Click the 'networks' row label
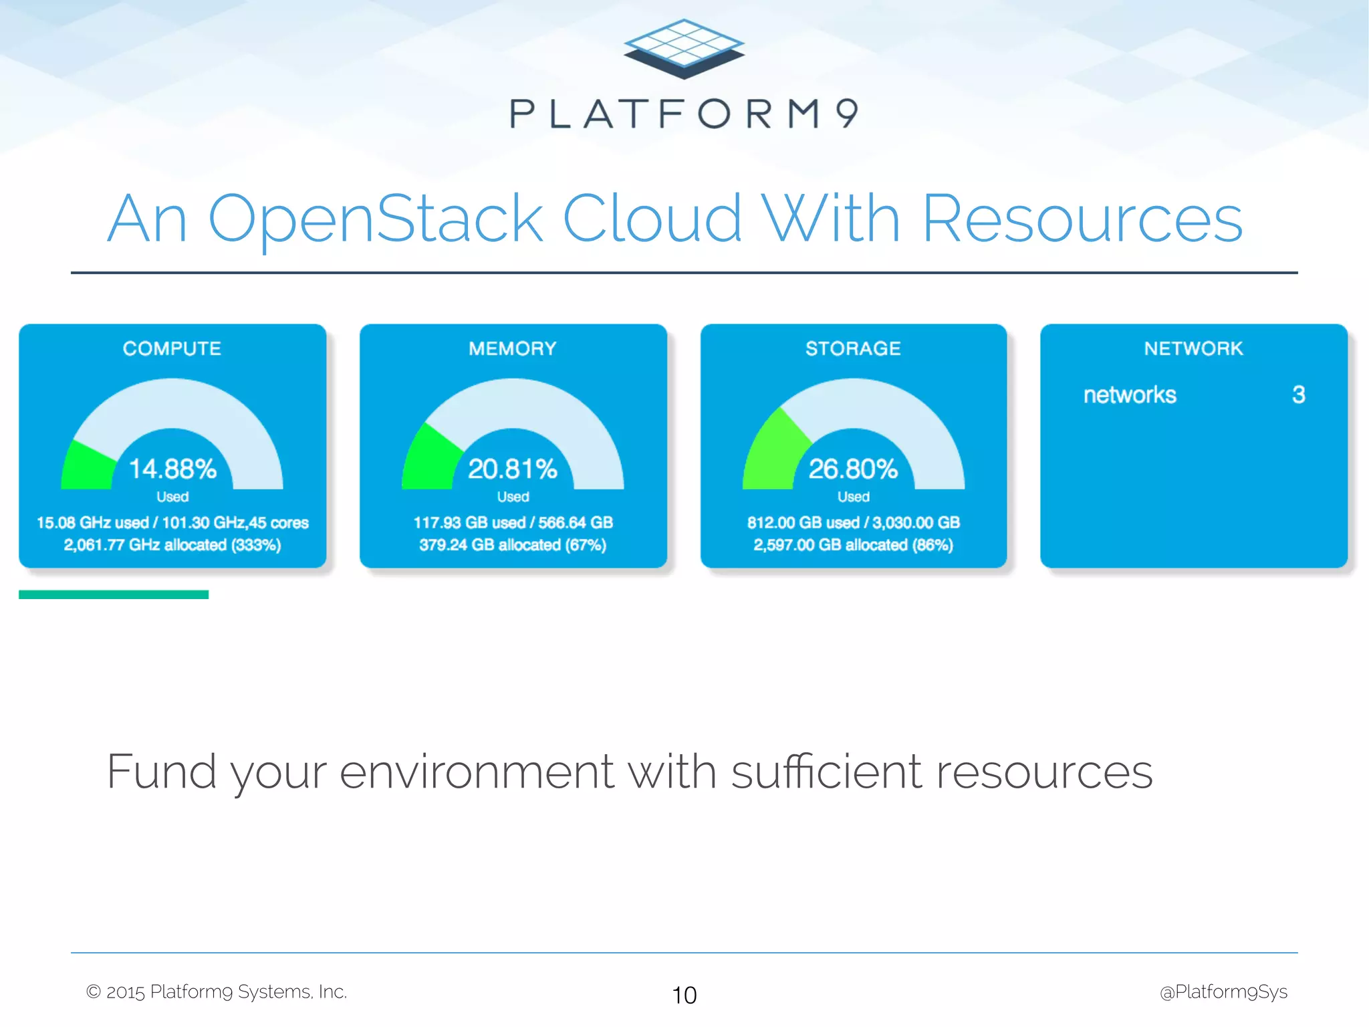The height and width of the screenshot is (1027, 1369). coord(1130,394)
